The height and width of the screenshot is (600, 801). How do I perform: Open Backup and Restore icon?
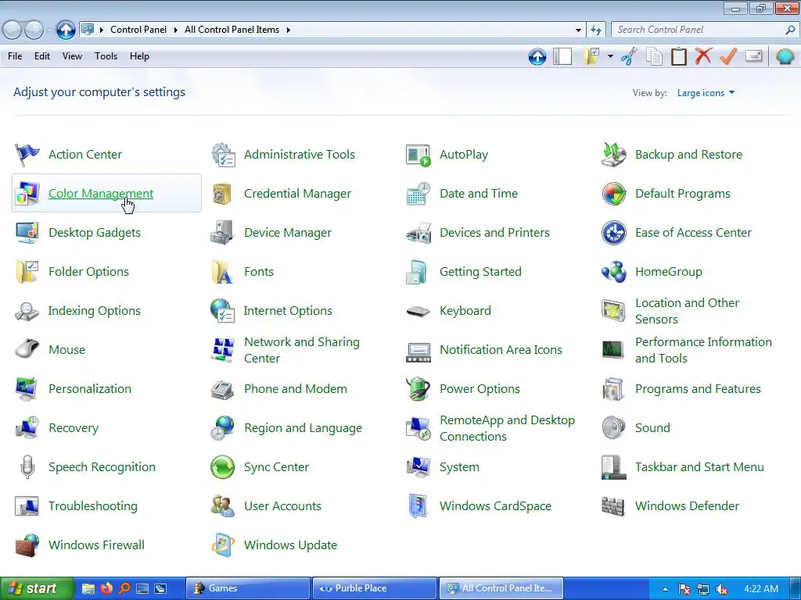pos(613,155)
